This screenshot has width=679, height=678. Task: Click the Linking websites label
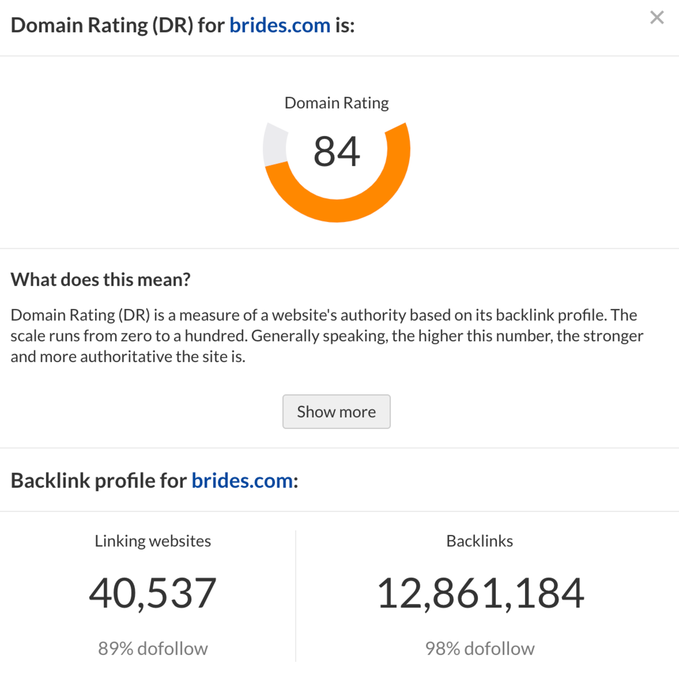(x=152, y=540)
